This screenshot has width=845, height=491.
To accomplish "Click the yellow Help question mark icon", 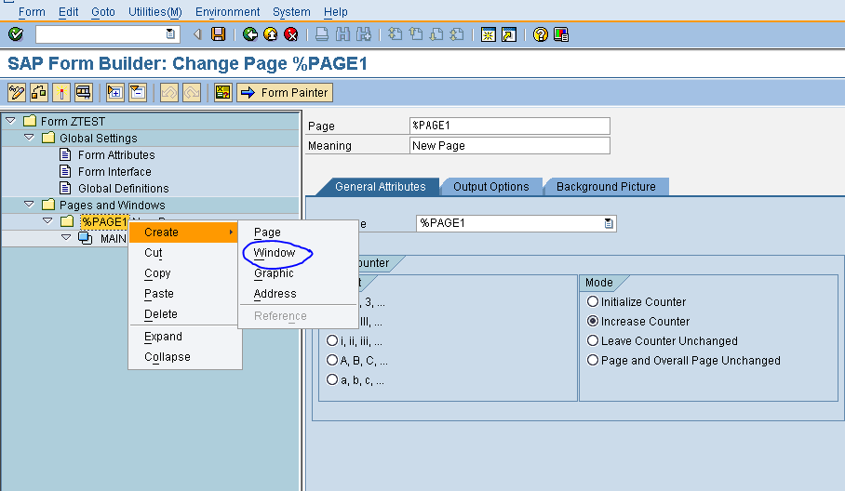I will point(540,34).
